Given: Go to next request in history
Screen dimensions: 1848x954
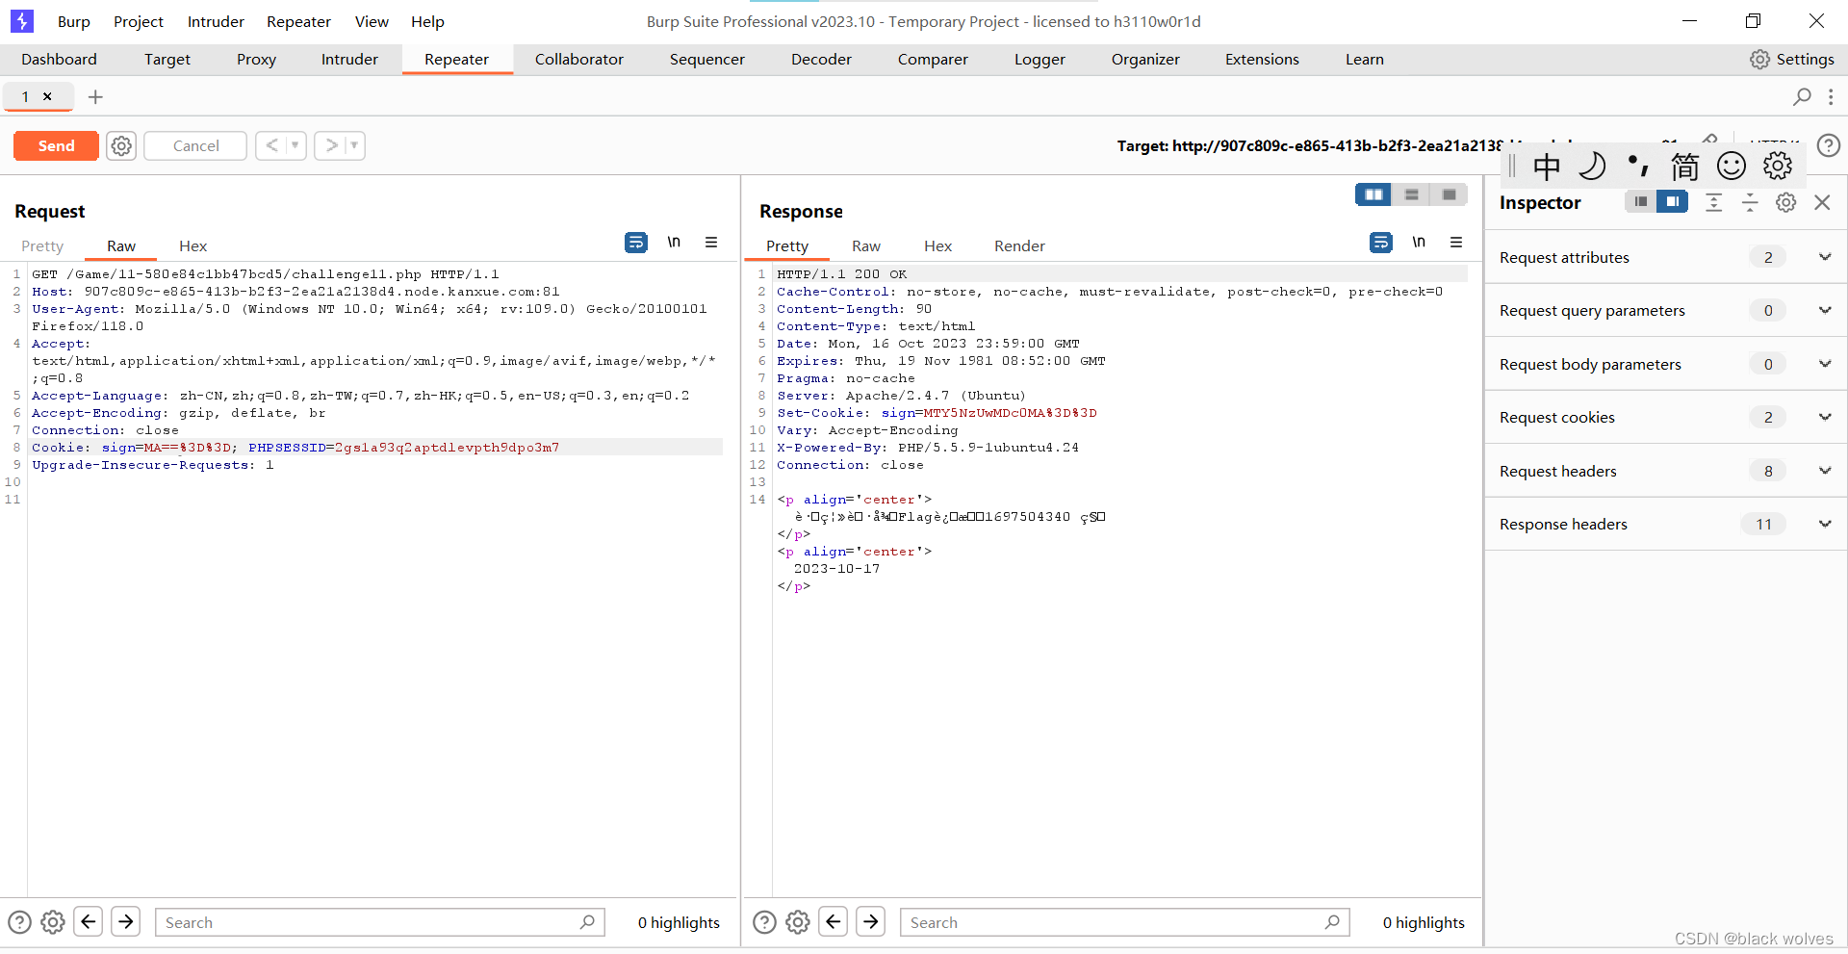Looking at the screenshot, I should (331, 145).
